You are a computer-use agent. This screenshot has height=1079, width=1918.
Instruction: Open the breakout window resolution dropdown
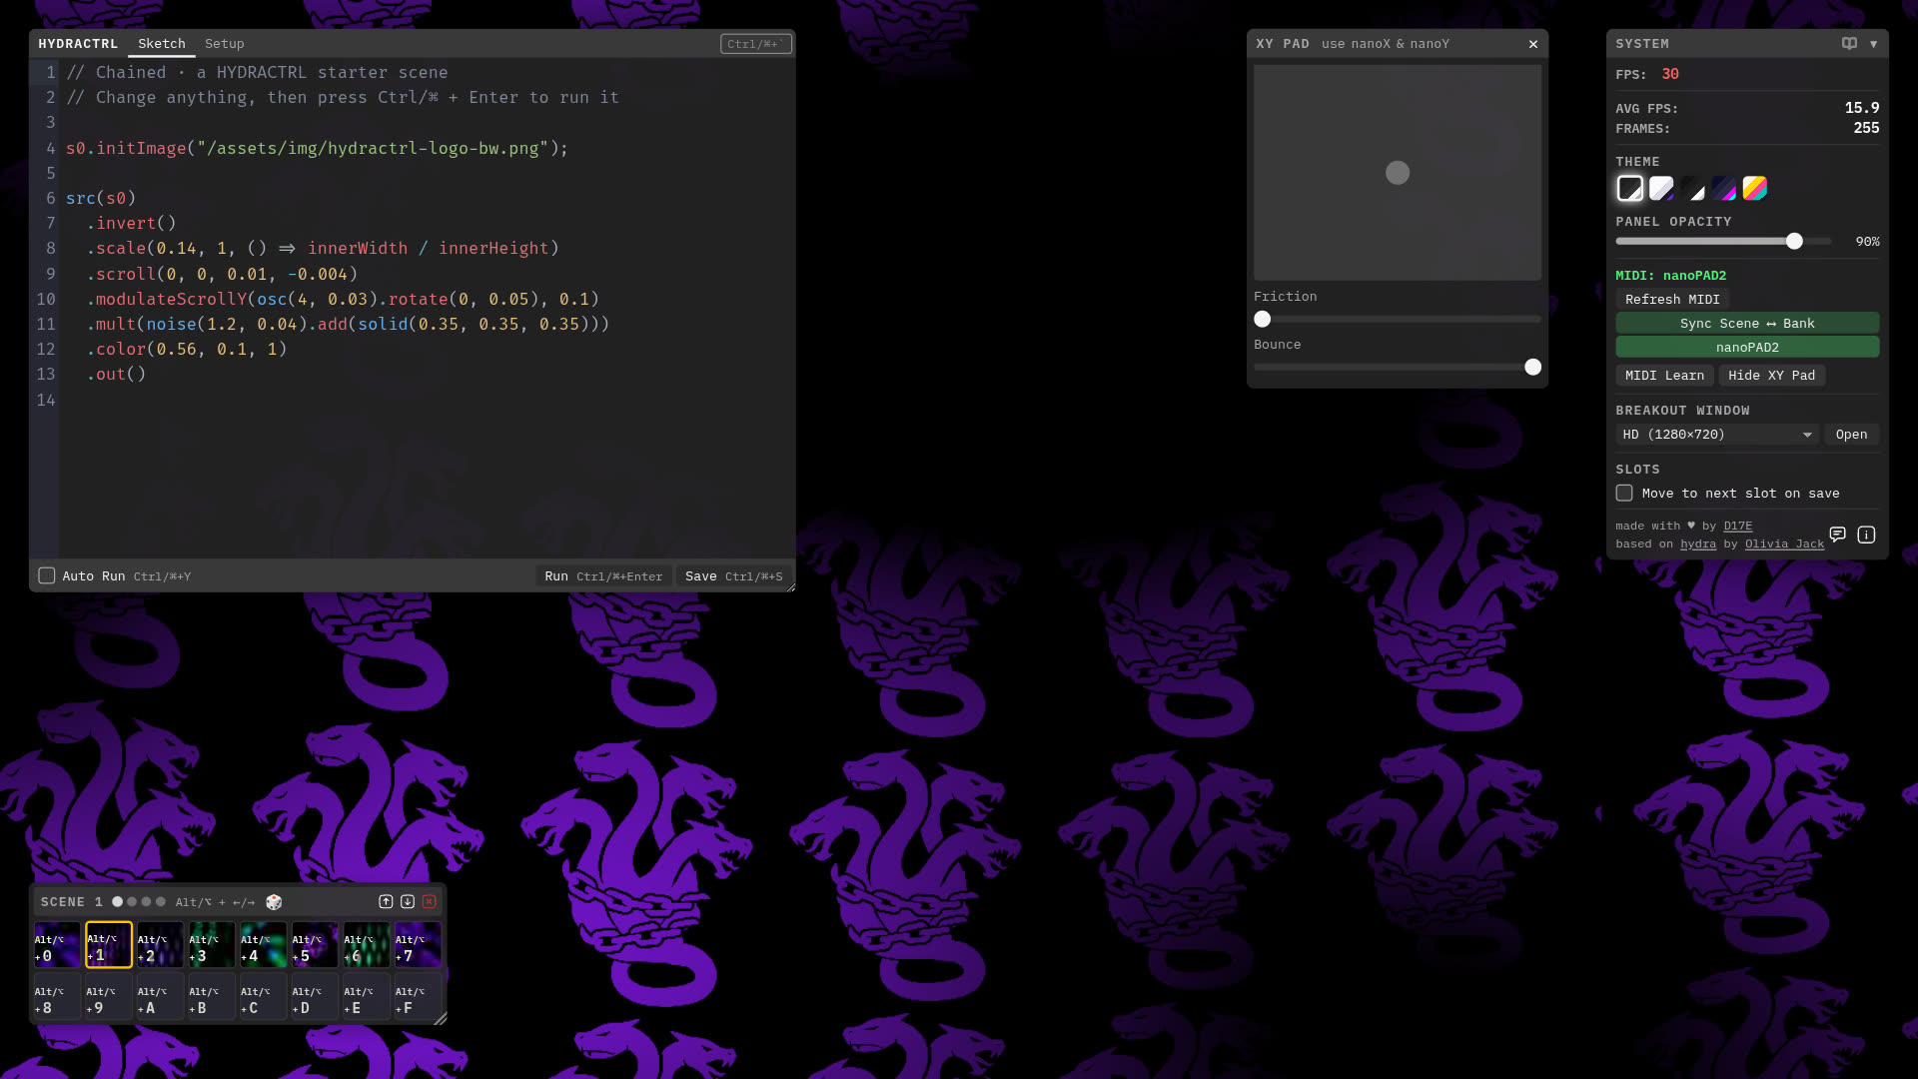[x=1717, y=435]
